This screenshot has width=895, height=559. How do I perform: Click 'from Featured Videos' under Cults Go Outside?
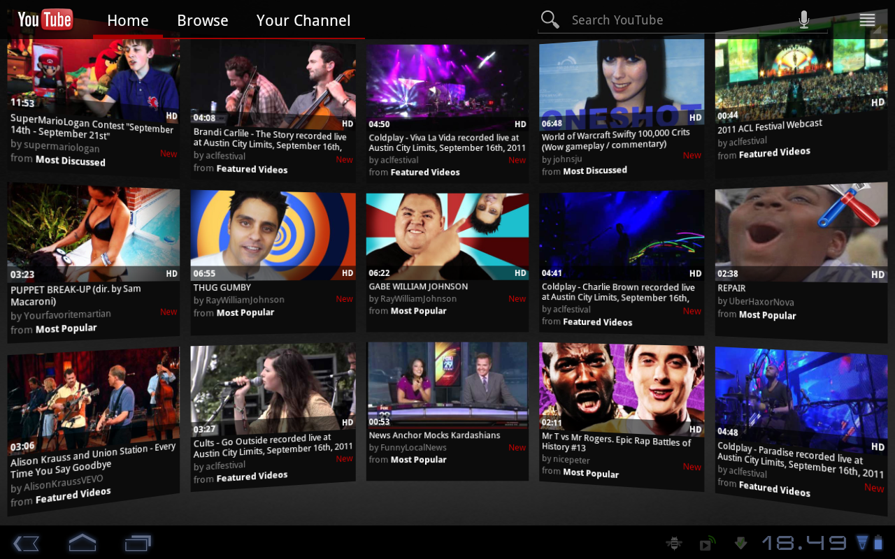241,477
